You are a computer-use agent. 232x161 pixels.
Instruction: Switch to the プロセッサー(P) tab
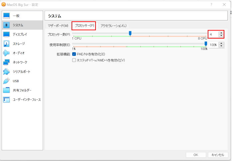tap(84, 26)
